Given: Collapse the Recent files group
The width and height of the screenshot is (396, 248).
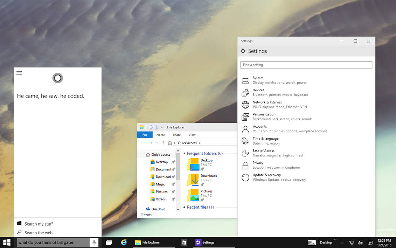Looking at the screenshot, I should (184, 207).
